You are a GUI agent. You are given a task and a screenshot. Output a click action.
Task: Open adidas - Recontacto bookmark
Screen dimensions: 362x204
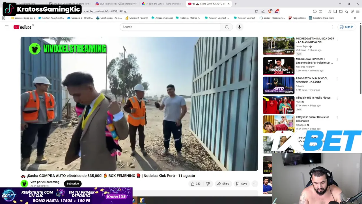(272, 18)
